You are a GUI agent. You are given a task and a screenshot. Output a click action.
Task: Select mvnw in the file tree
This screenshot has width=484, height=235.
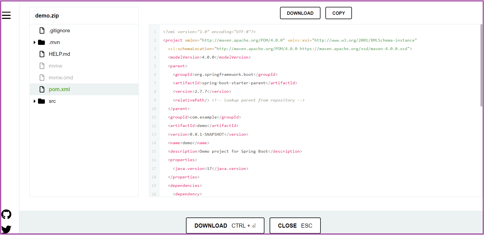56,66
